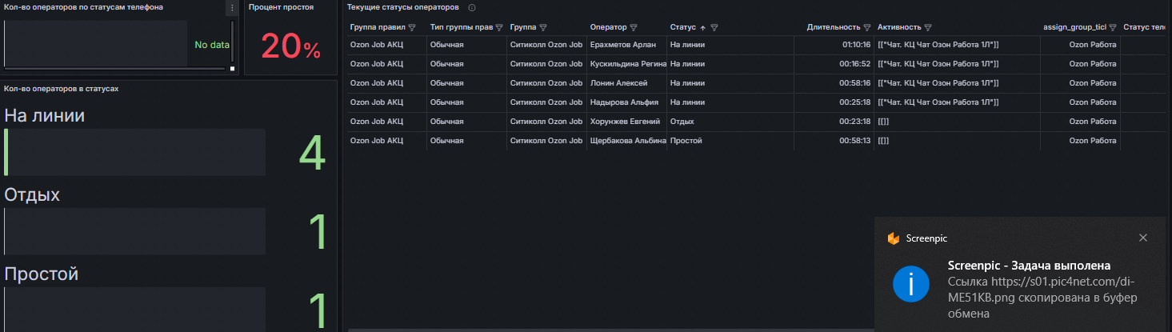
Task: Filter the Оператор column
Action: pyautogui.click(x=634, y=27)
